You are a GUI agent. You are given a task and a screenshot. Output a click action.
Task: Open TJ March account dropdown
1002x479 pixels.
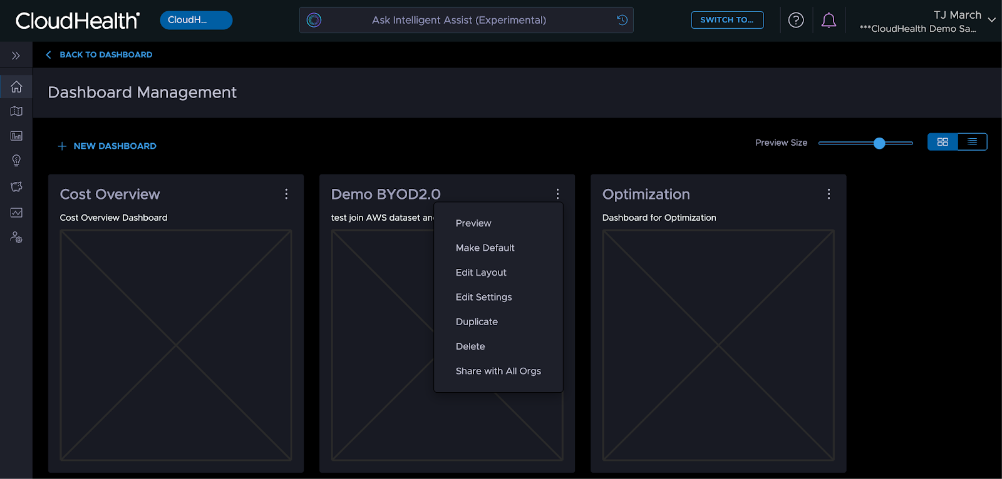[991, 20]
